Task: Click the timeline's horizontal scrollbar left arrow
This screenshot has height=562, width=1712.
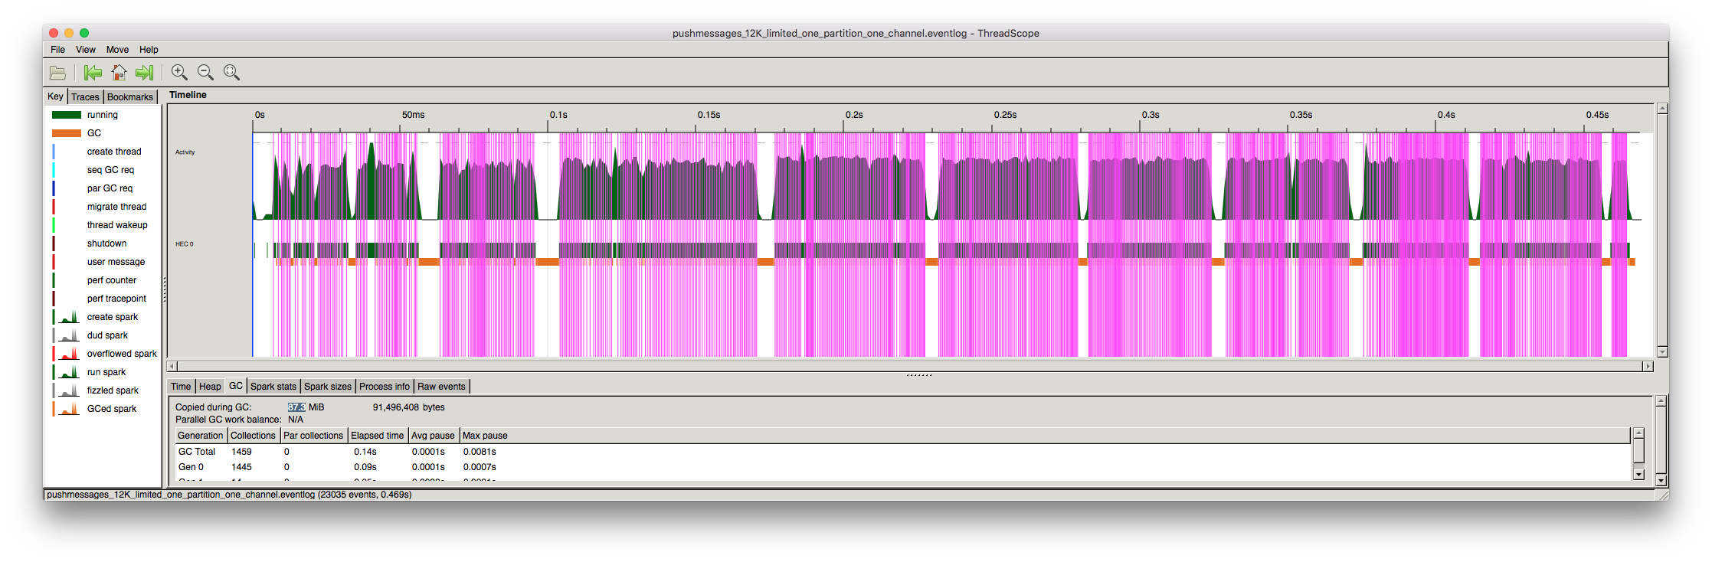Action: (172, 366)
